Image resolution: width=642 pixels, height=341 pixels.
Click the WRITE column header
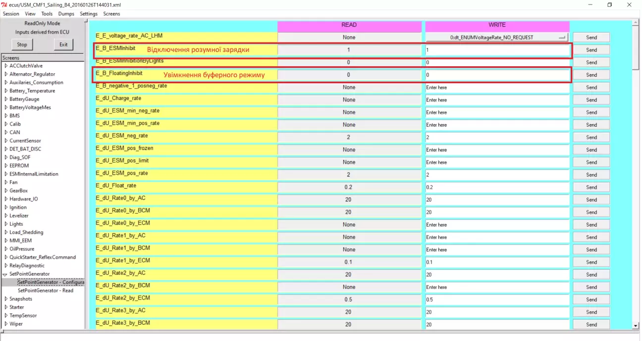tap(497, 25)
